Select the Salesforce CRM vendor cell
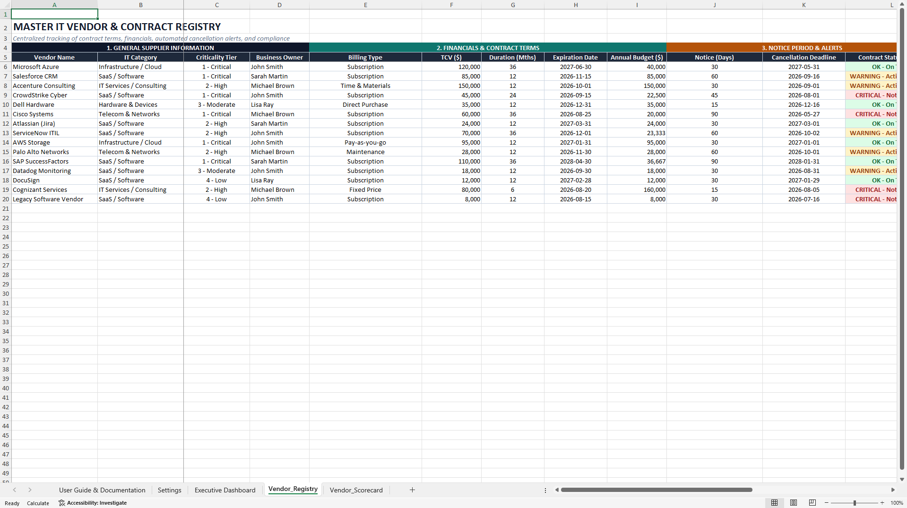 coord(54,76)
